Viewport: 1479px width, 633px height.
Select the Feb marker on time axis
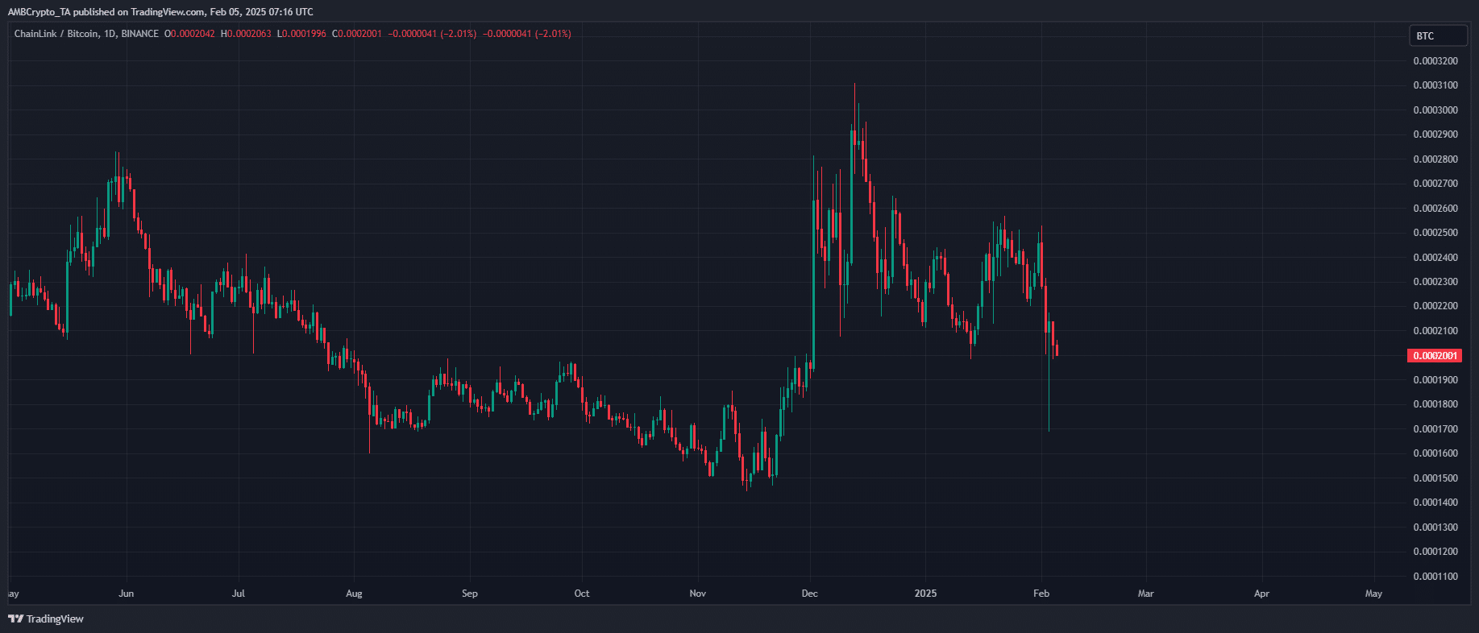pyautogui.click(x=1041, y=594)
